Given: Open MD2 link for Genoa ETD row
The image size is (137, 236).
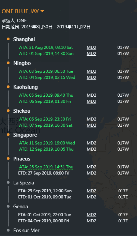Looking at the screenshot, I should coord(91,221).
